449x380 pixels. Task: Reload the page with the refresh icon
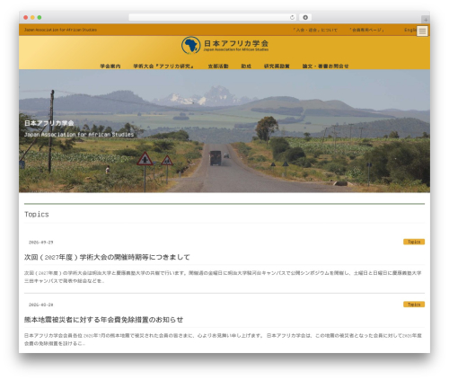coord(292,18)
